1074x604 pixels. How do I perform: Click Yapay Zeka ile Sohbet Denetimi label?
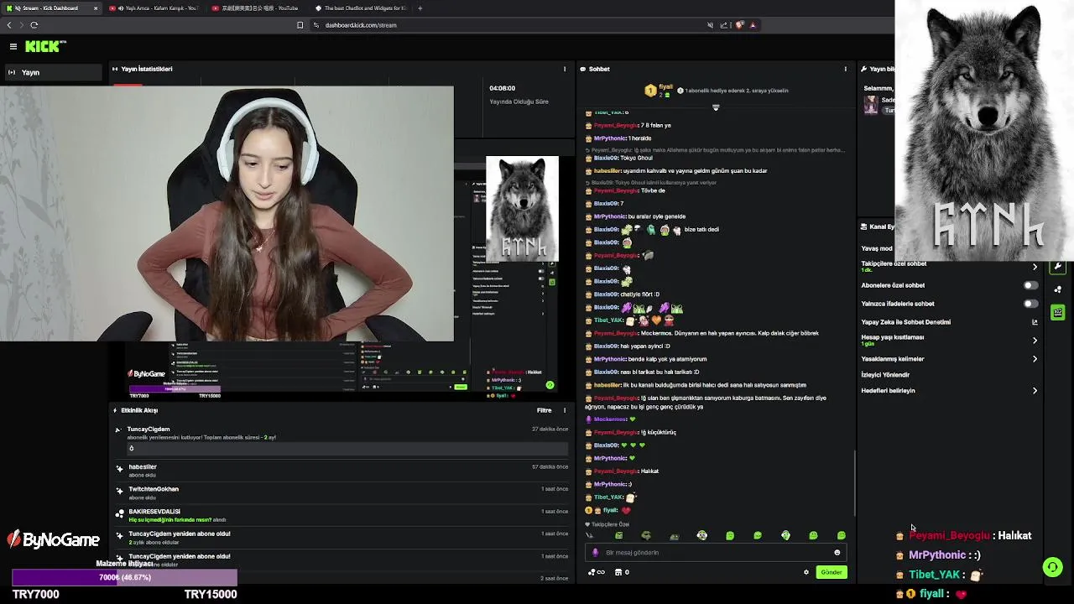[905, 322]
